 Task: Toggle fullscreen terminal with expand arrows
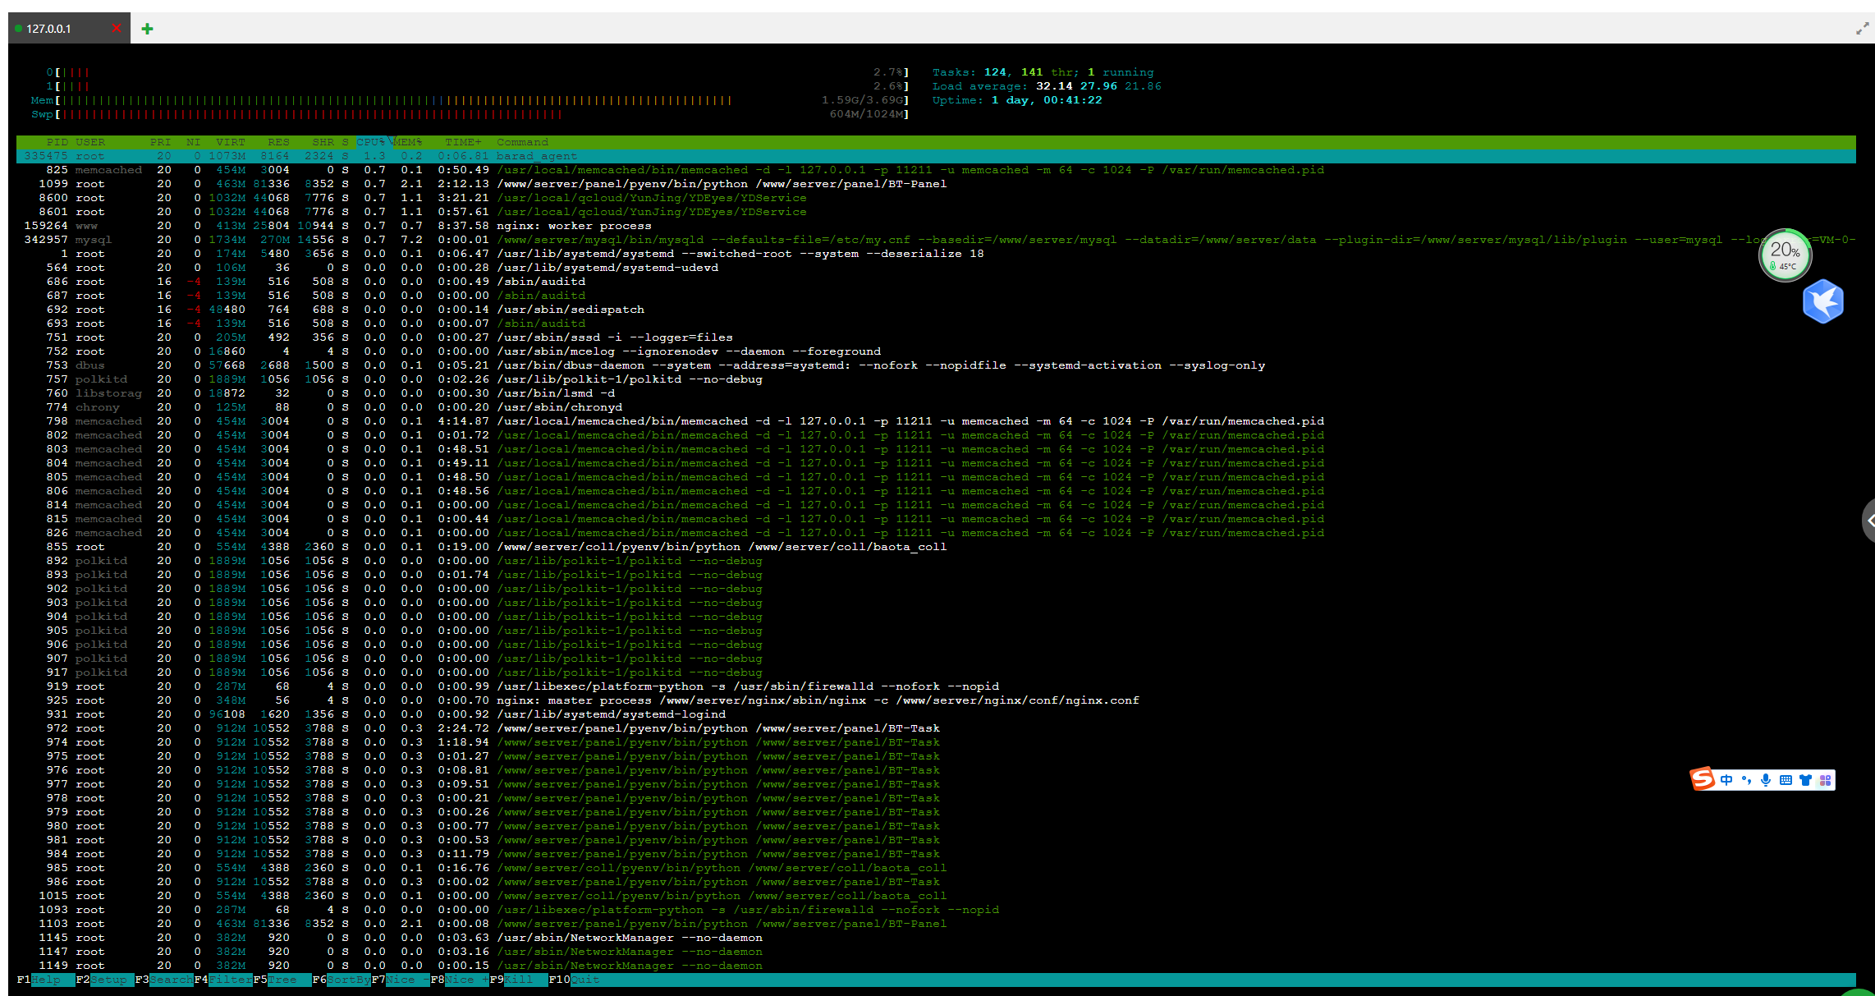(x=1862, y=30)
